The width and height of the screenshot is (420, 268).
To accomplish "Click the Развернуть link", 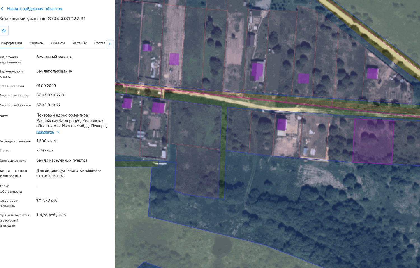I will tap(45, 132).
